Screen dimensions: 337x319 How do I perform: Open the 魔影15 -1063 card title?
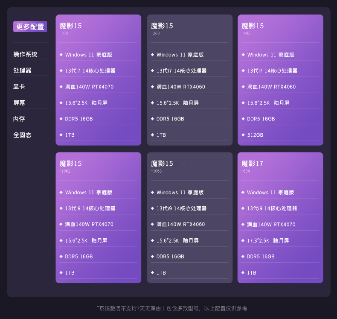coord(162,164)
